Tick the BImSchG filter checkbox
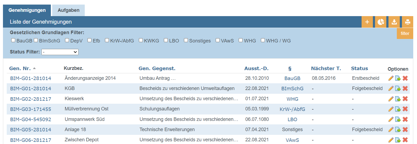 tap(36, 40)
